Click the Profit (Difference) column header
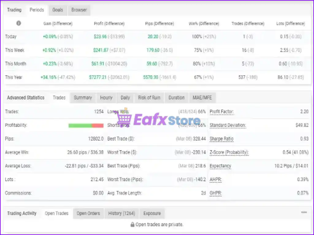Screen dimensions: 314x235 click(109, 24)
